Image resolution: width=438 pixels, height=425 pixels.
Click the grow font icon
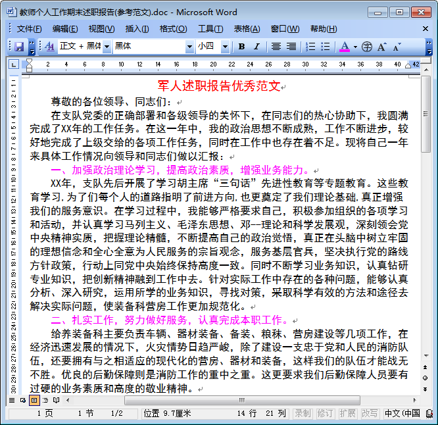[x=382, y=47]
